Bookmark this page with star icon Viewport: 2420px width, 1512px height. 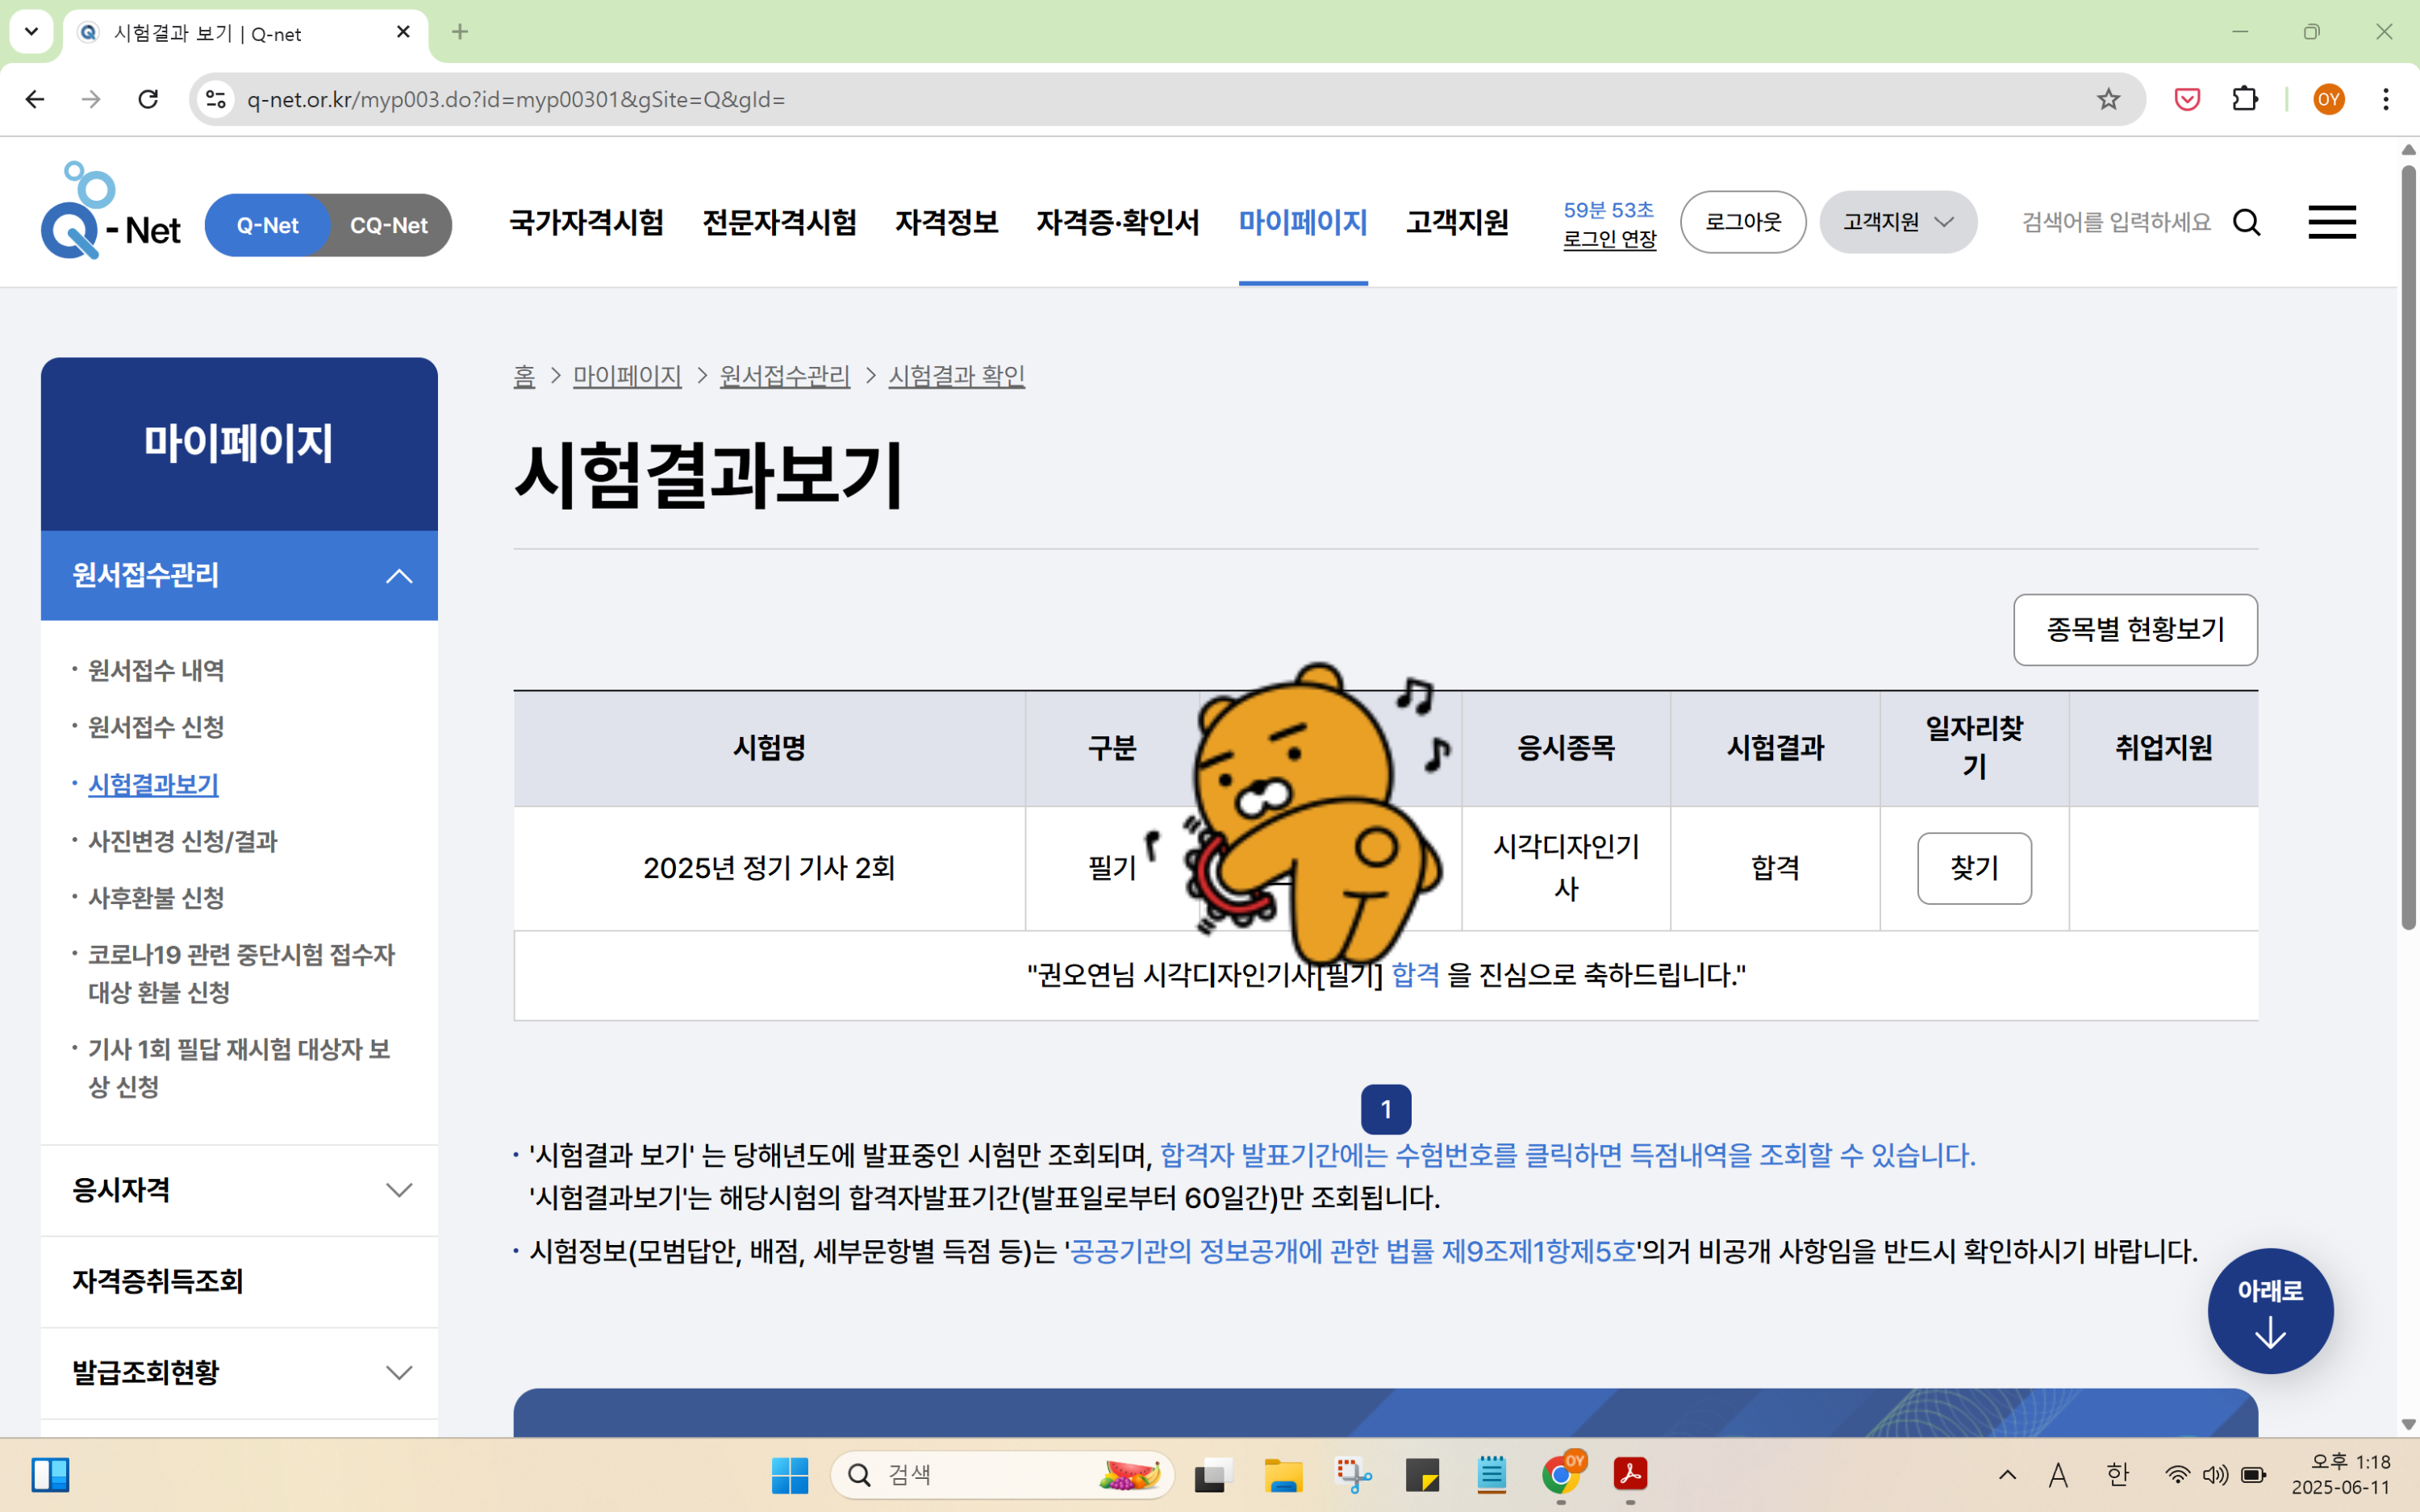[2108, 99]
